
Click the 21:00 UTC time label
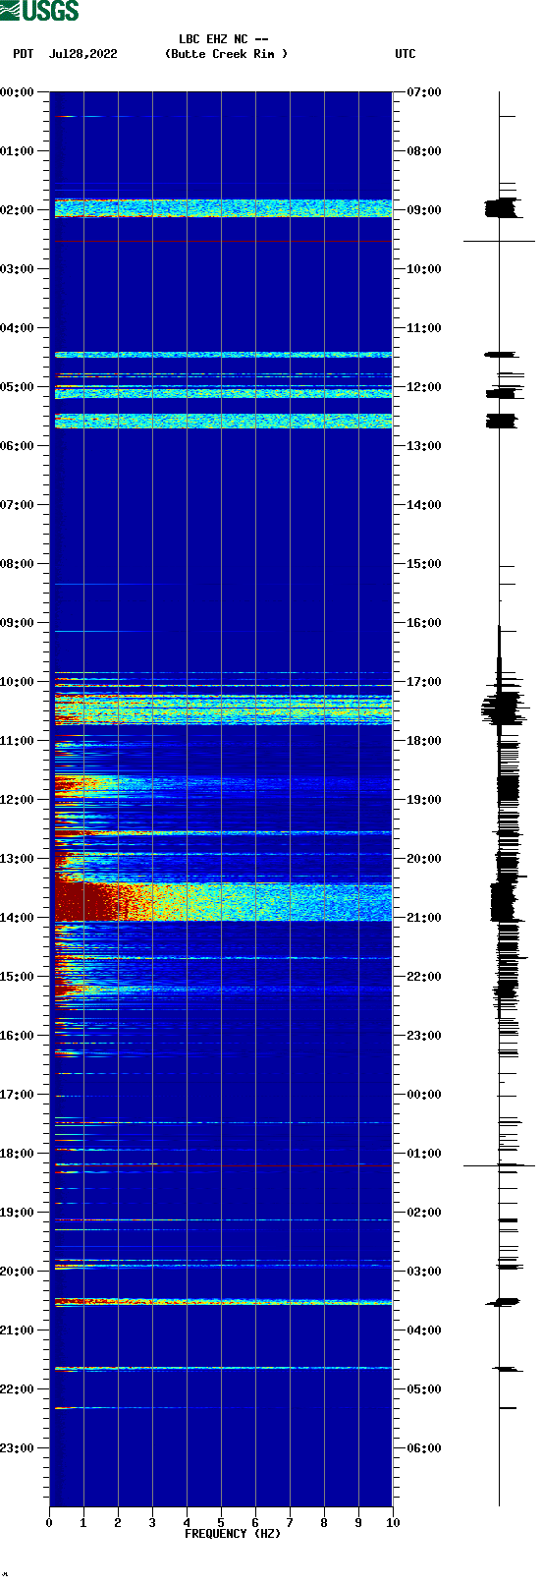[423, 918]
